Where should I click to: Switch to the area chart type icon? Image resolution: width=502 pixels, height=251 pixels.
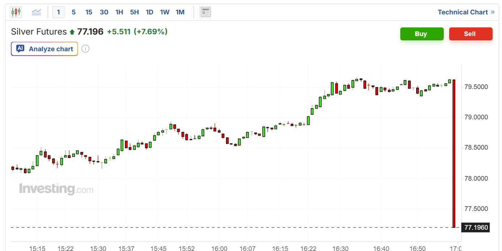coord(36,12)
